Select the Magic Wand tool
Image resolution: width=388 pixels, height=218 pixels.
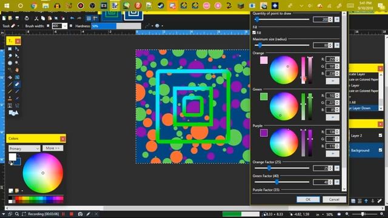(x=10, y=70)
